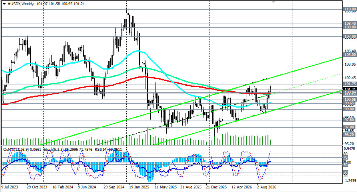
Task: Click the 18 Feb 2024 date label
Action: pyautogui.click(x=63, y=187)
